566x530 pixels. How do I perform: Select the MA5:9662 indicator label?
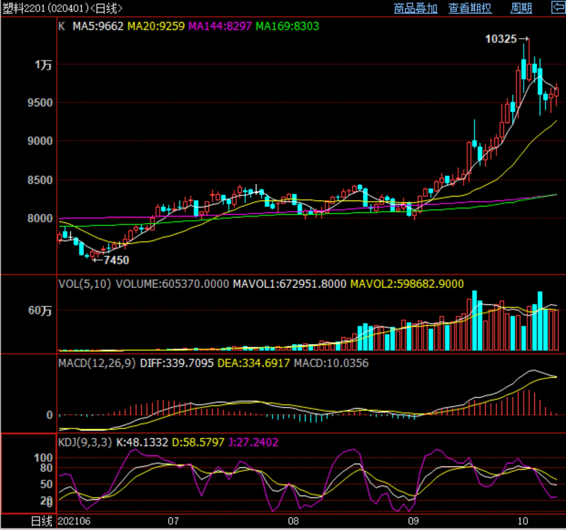[98, 26]
